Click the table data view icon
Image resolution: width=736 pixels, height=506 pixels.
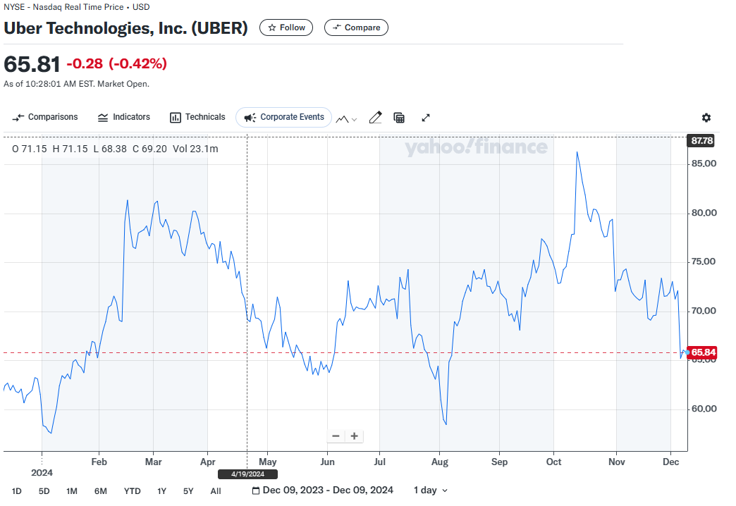[399, 118]
